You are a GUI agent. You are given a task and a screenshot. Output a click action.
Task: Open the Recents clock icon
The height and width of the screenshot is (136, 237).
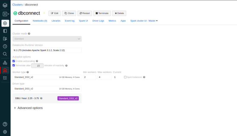pos(5,46)
